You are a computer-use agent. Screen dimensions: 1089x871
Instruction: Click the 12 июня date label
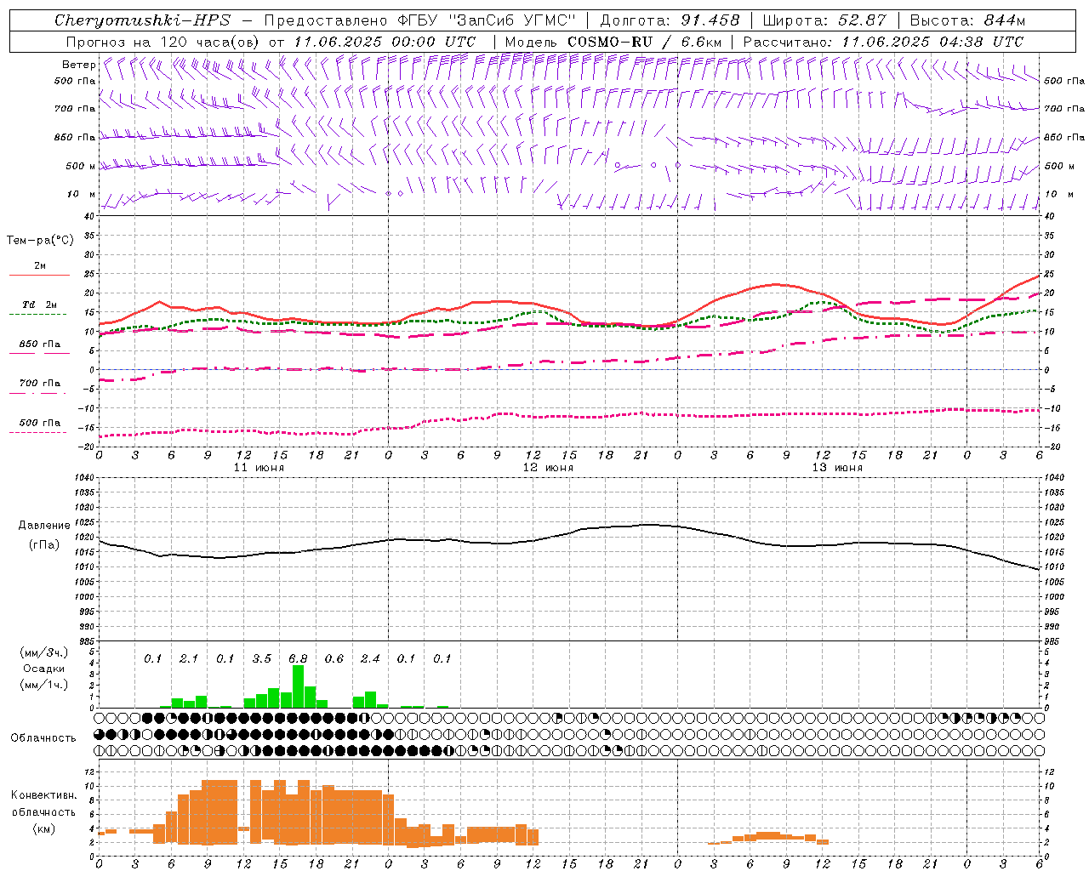pos(548,468)
